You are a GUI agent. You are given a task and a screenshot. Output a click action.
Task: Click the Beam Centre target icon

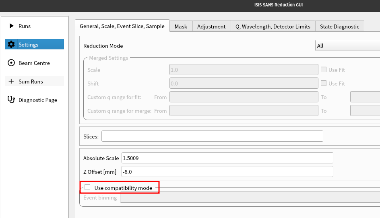(x=11, y=63)
